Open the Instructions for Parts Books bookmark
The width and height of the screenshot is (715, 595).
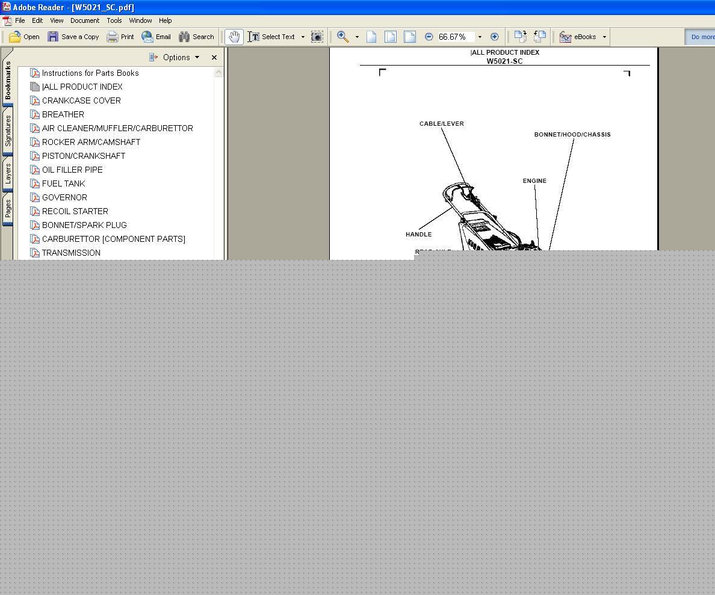[x=90, y=73]
